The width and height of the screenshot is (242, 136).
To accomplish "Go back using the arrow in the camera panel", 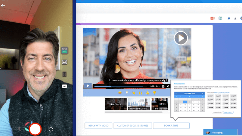I will coord(3,6).
